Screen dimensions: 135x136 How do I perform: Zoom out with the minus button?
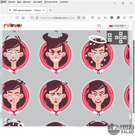tap(110, 40)
